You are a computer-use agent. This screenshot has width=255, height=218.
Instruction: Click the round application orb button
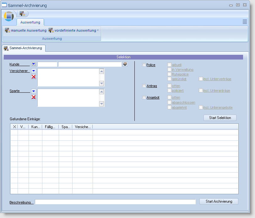9,16
